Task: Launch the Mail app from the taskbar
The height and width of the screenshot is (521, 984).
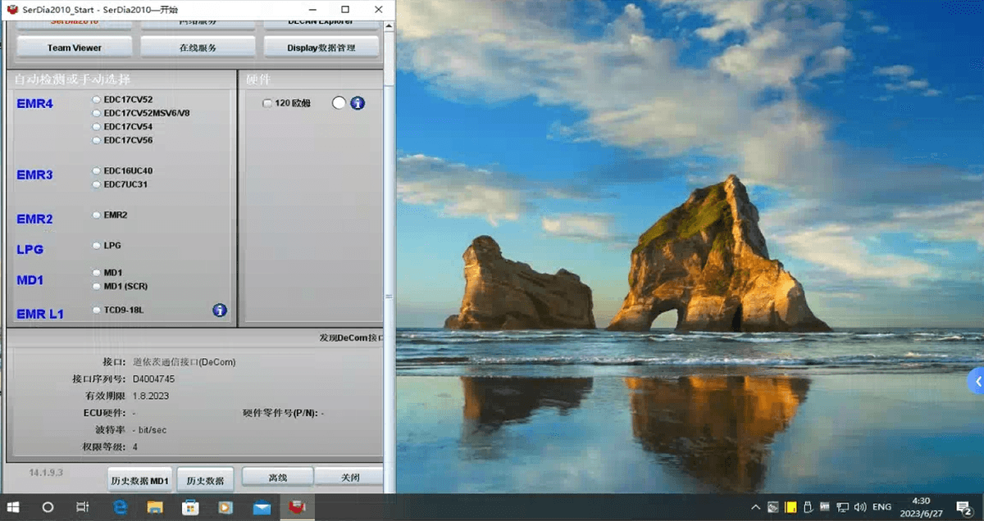Action: [262, 508]
